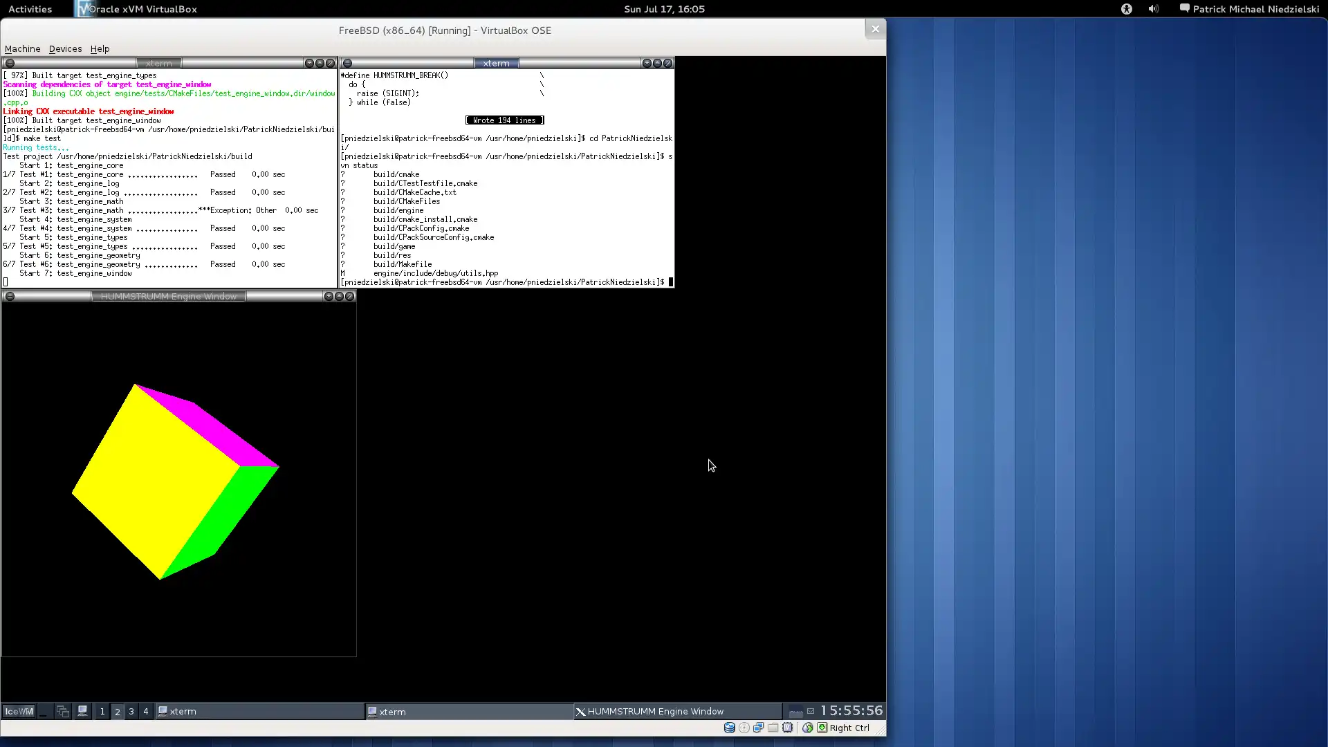This screenshot has width=1328, height=747.
Task: Click the network adapter status icon
Action: click(x=759, y=728)
